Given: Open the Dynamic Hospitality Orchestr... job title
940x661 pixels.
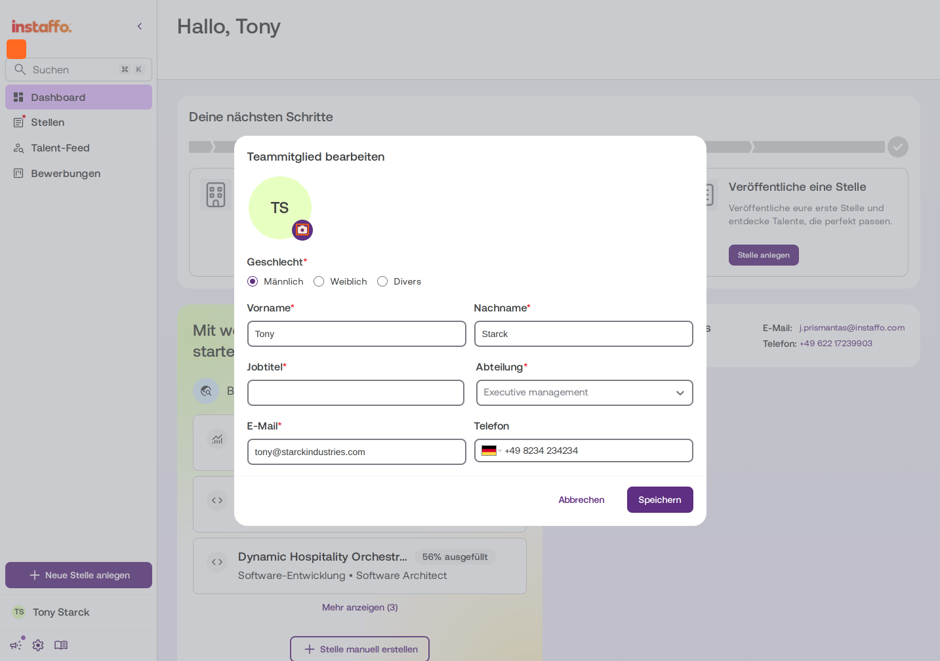Looking at the screenshot, I should 323,557.
